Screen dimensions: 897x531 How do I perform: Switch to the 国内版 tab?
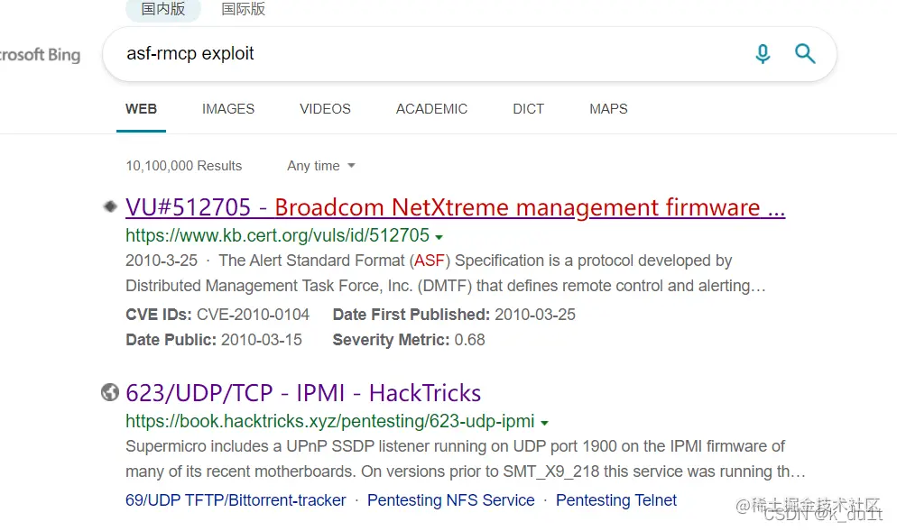pos(163,9)
